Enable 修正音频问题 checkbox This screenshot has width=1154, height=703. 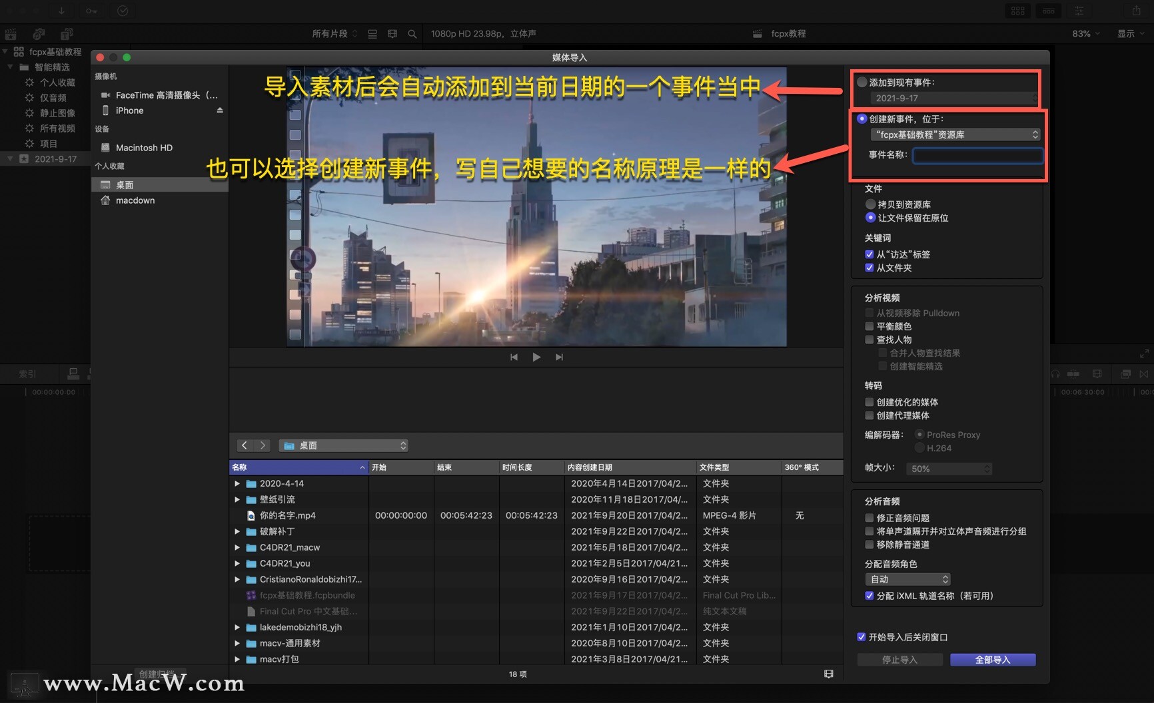(869, 518)
